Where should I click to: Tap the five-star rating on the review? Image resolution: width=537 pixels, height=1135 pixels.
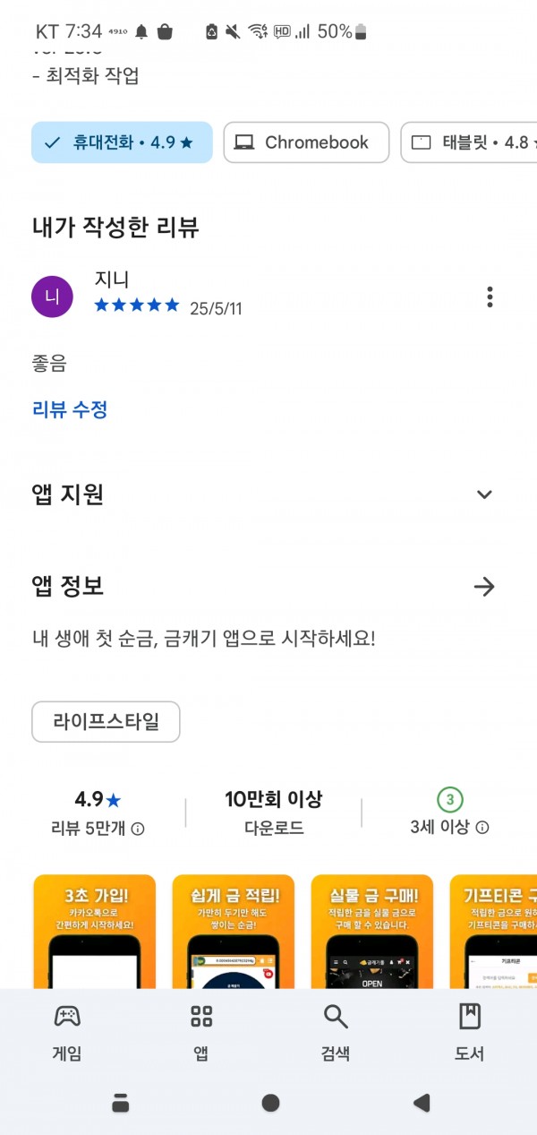137,305
